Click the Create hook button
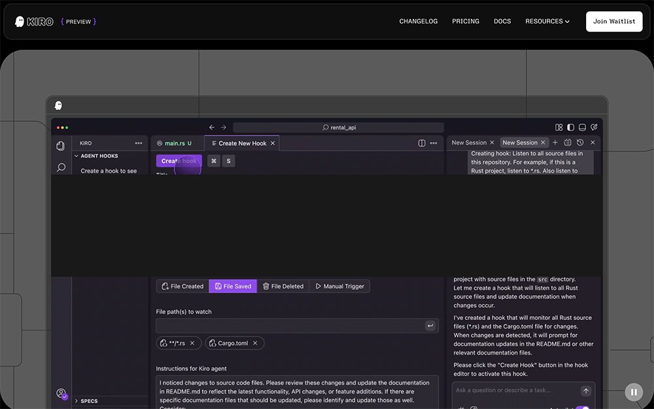Screen dimensions: 654x409 click(x=179, y=161)
